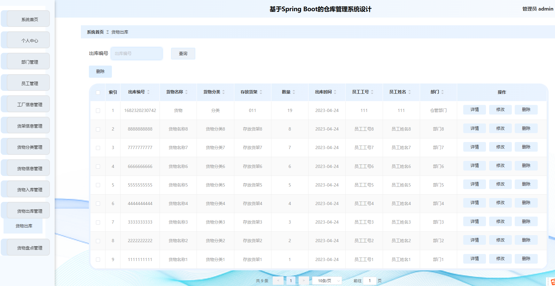Open the 10条/页 page size dropdown
Viewport: 555px width, 286px height.
(x=327, y=281)
